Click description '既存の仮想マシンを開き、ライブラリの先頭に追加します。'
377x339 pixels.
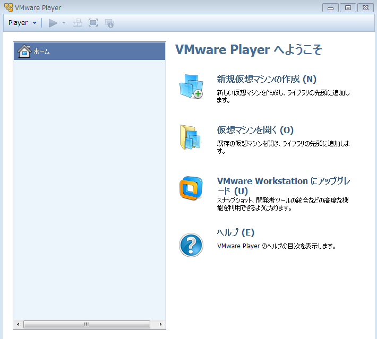click(283, 147)
